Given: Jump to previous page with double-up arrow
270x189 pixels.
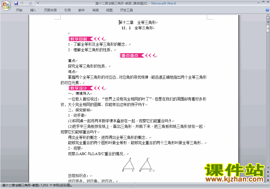Looking at the screenshot, I should tap(268, 172).
